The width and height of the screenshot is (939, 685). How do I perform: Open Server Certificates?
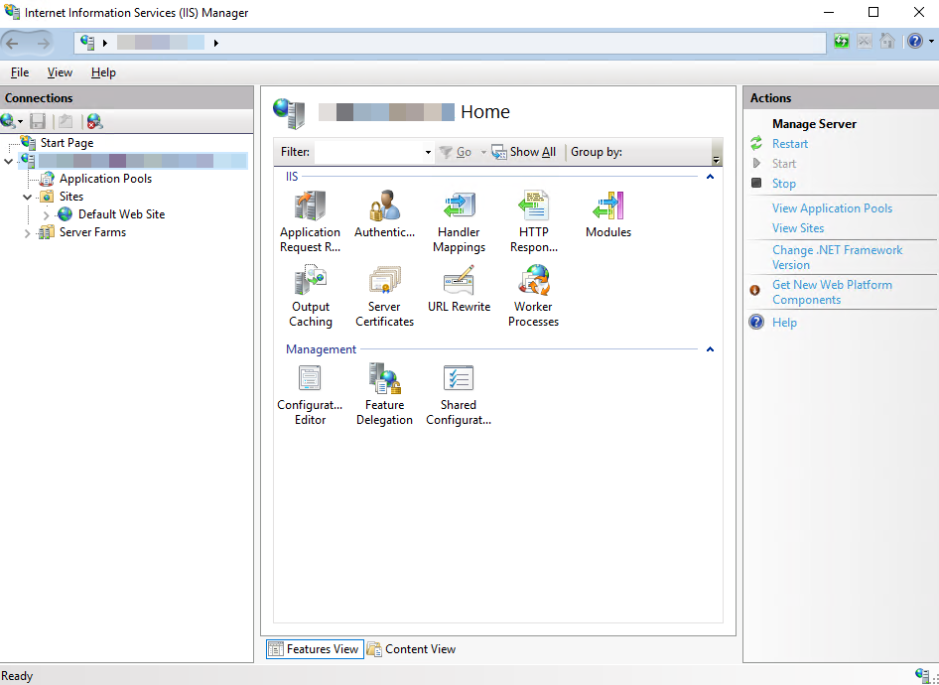point(384,295)
